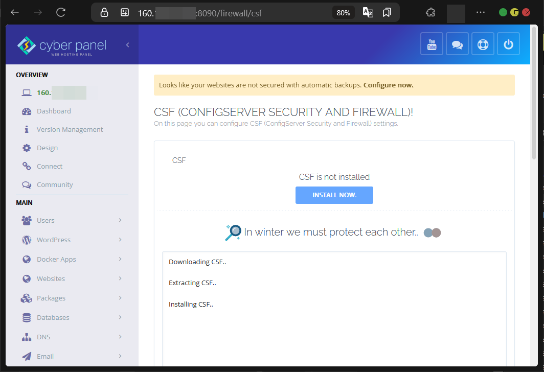544x372 pixels.
Task: Click the Docker Apps globe icon
Action: pos(27,259)
